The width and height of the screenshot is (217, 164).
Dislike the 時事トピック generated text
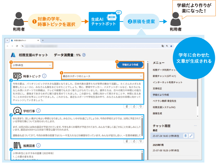141,106
